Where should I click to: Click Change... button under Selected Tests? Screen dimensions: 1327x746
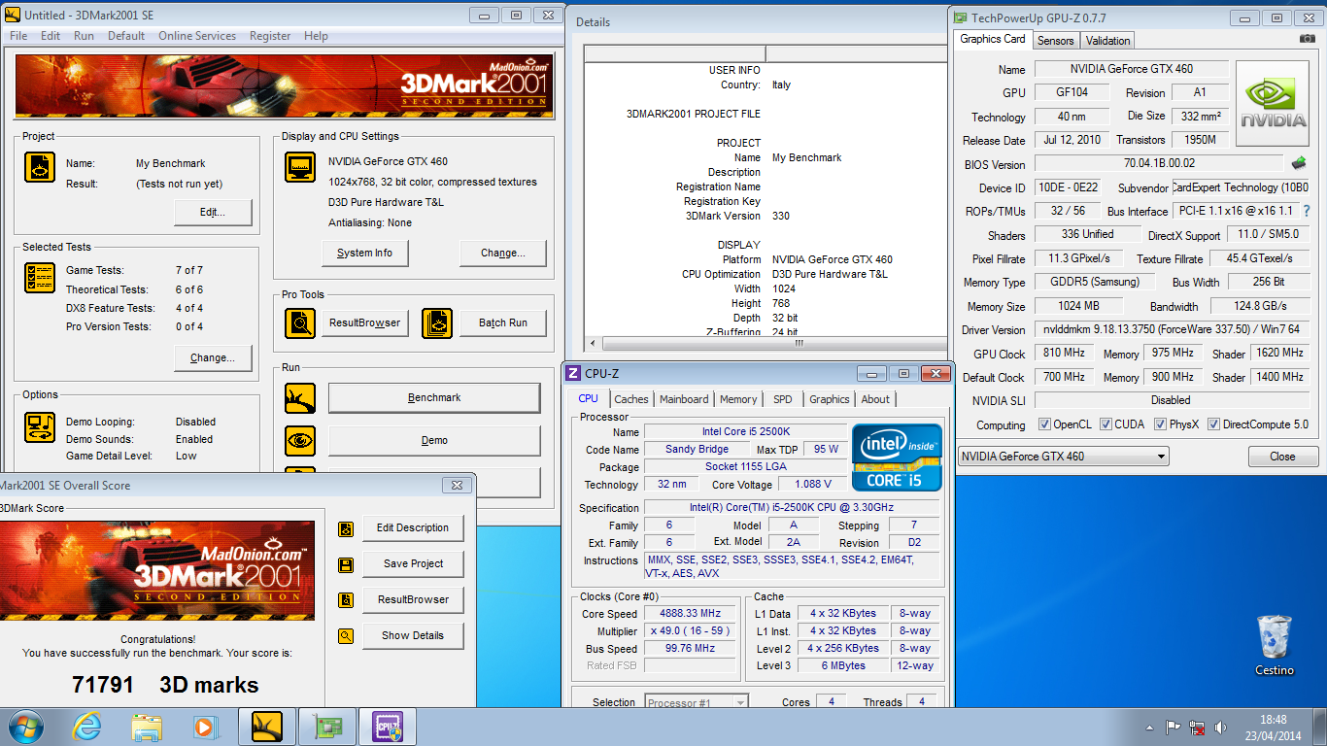point(213,357)
